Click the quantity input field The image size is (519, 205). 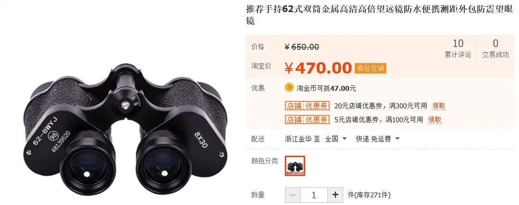click(x=314, y=195)
